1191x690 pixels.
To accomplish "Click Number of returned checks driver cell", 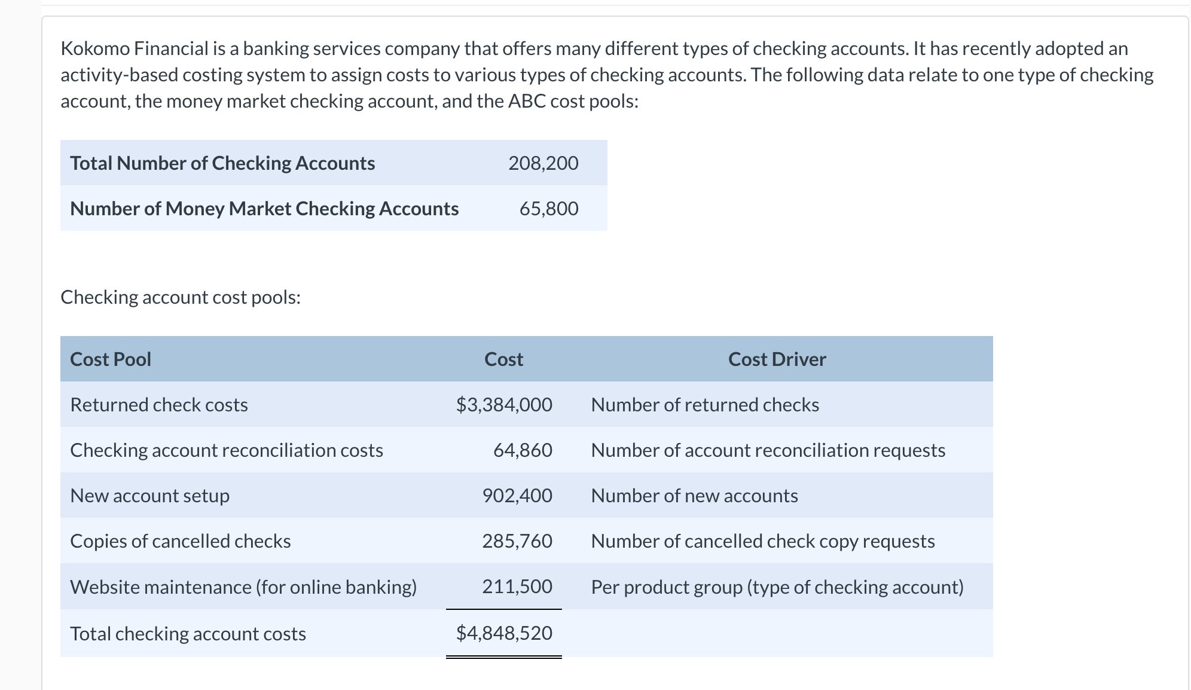I will [705, 405].
